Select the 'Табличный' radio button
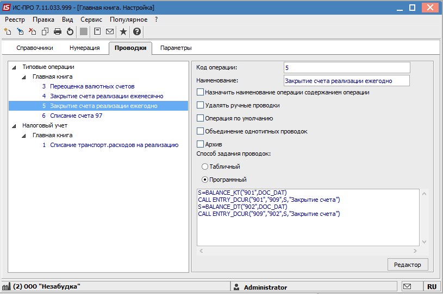The width and height of the screenshot is (443, 294). pyautogui.click(x=205, y=167)
